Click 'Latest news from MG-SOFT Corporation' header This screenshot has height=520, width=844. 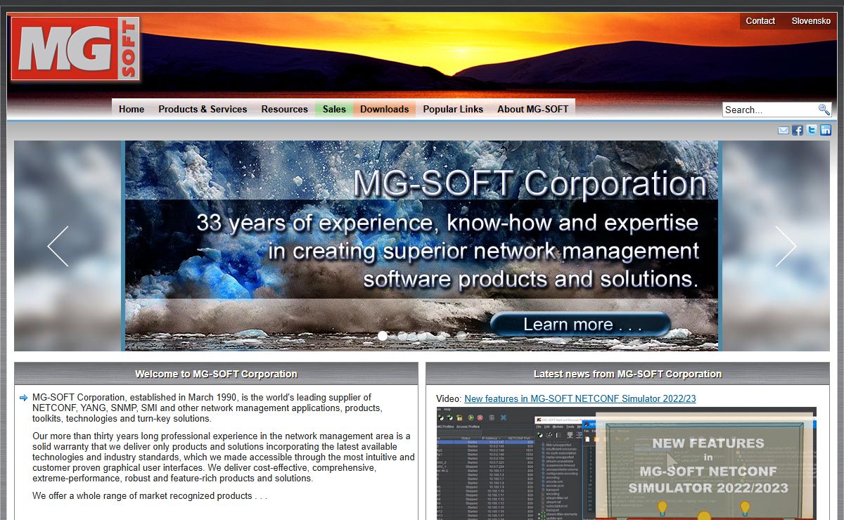(x=627, y=374)
